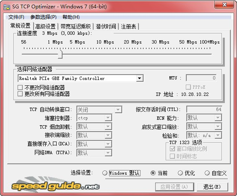Close the TCP Optimizer window
Image resolution: width=237 pixels, height=196 pixels.
click(x=224, y=5)
